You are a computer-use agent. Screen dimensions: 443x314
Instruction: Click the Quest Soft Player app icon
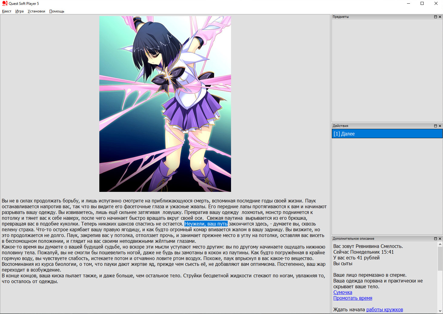pyautogui.click(x=5, y=3)
